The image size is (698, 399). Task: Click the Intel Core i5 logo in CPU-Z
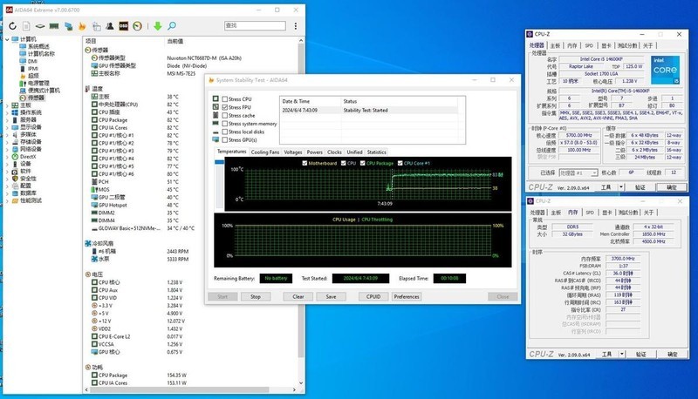point(665,71)
